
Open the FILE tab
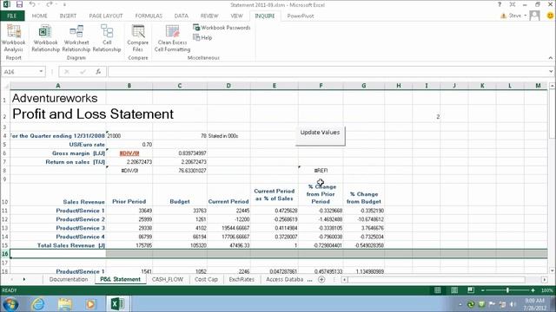12,16
